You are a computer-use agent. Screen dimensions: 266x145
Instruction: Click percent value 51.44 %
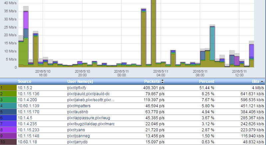coord(207,88)
